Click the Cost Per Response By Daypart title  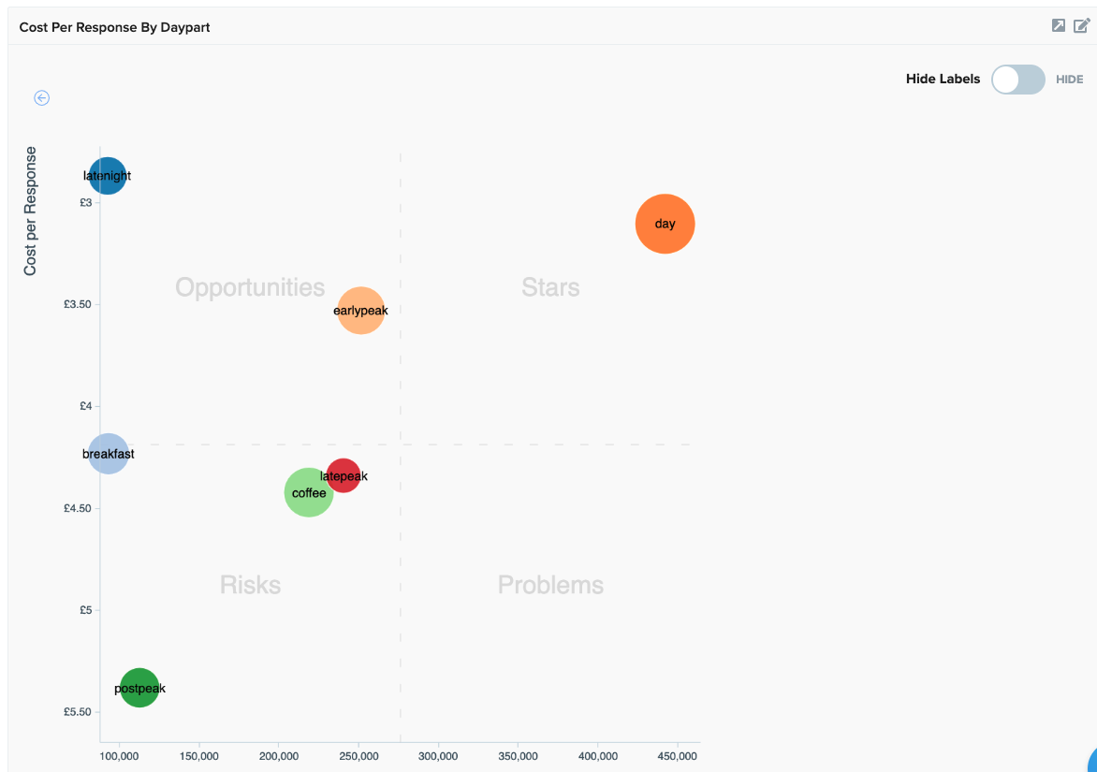pos(114,27)
